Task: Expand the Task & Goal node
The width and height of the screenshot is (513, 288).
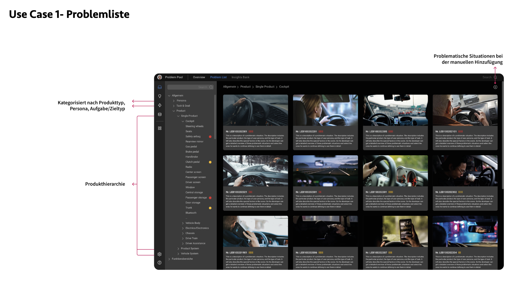Action: pos(174,106)
